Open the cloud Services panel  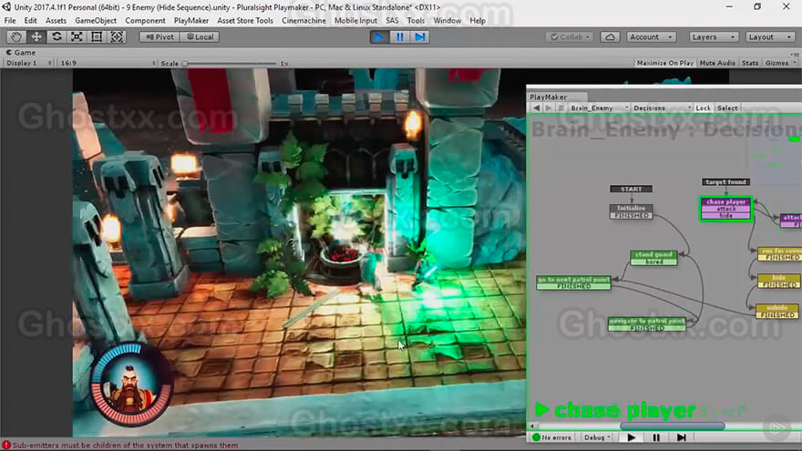(x=610, y=36)
